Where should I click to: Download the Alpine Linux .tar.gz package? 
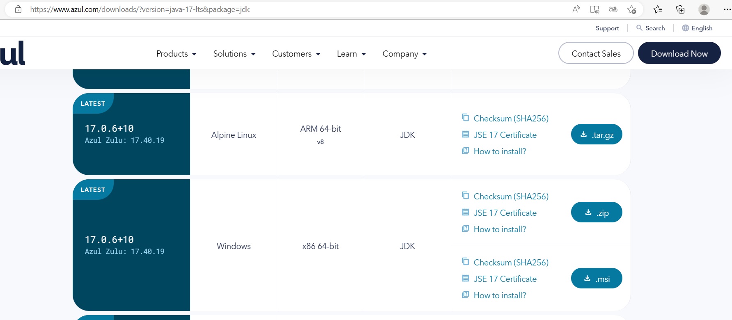click(x=597, y=134)
